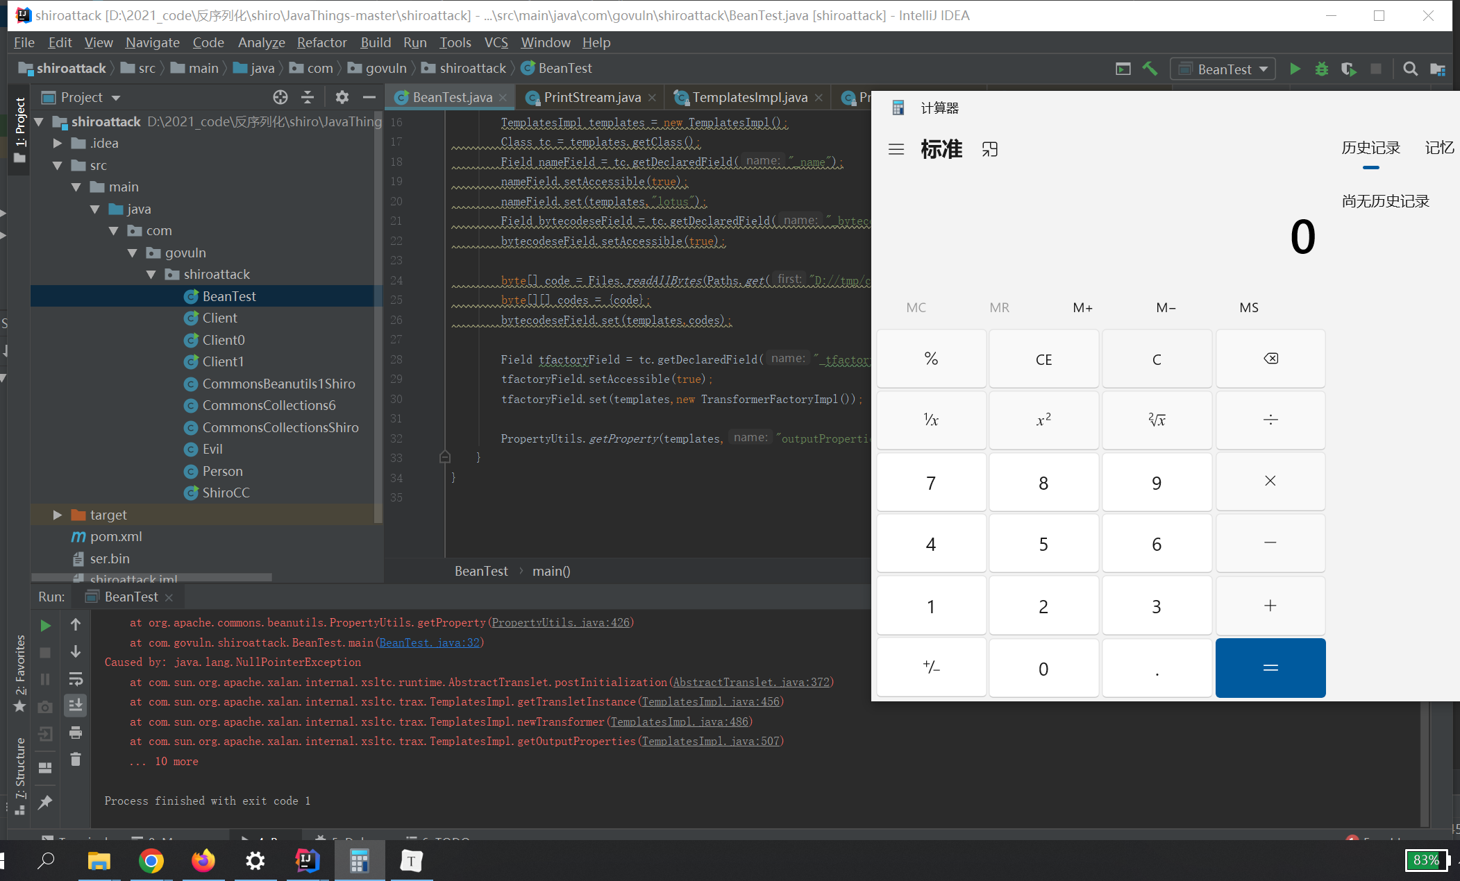Open BeanTest run configuration dropdown
Viewport: 1460px width, 881px height.
click(x=1223, y=69)
